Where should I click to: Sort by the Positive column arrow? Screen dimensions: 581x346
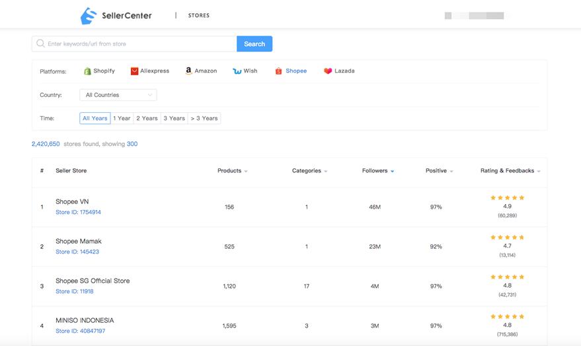(451, 171)
